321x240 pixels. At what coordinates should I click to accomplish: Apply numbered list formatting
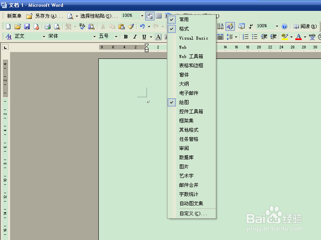[245, 37]
